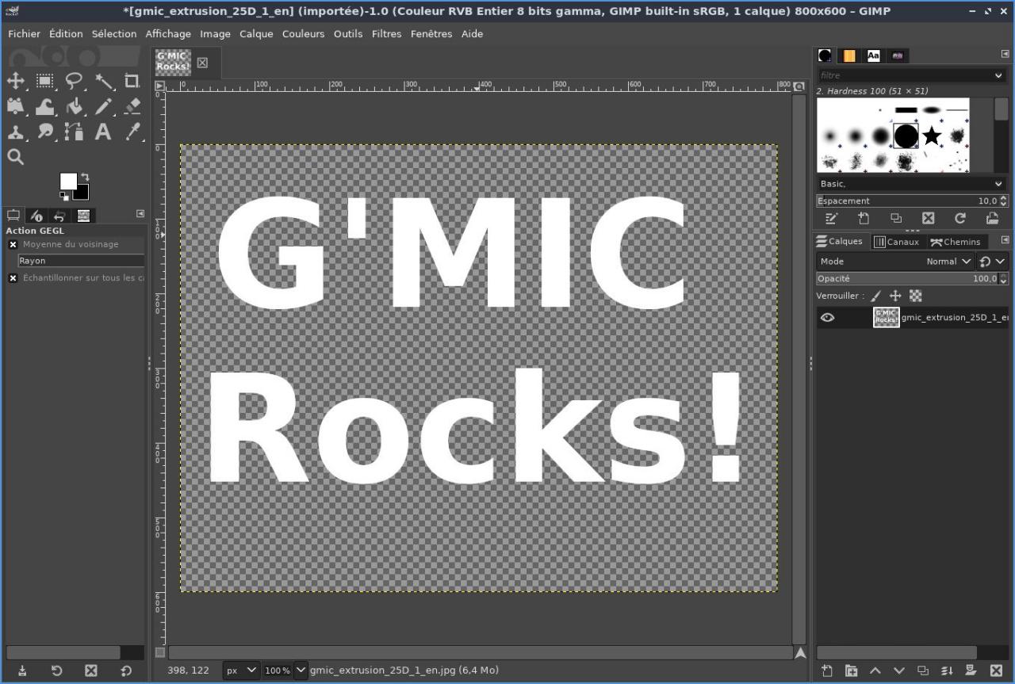The height and width of the screenshot is (684, 1015).
Task: Click the G'MIC Rocks image tab thumbnail
Action: coord(172,62)
